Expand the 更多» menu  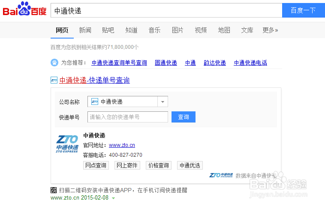click(270, 30)
